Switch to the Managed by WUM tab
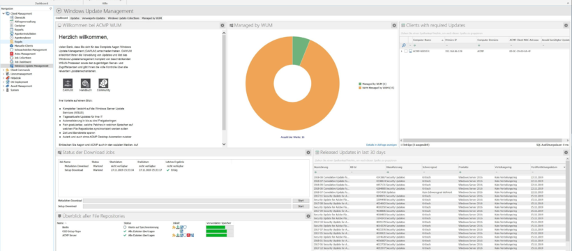 point(152,18)
